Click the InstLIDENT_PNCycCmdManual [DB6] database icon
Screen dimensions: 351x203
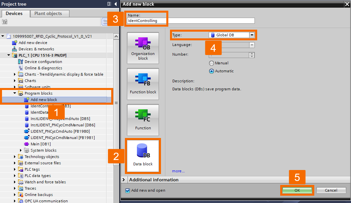point(27,125)
